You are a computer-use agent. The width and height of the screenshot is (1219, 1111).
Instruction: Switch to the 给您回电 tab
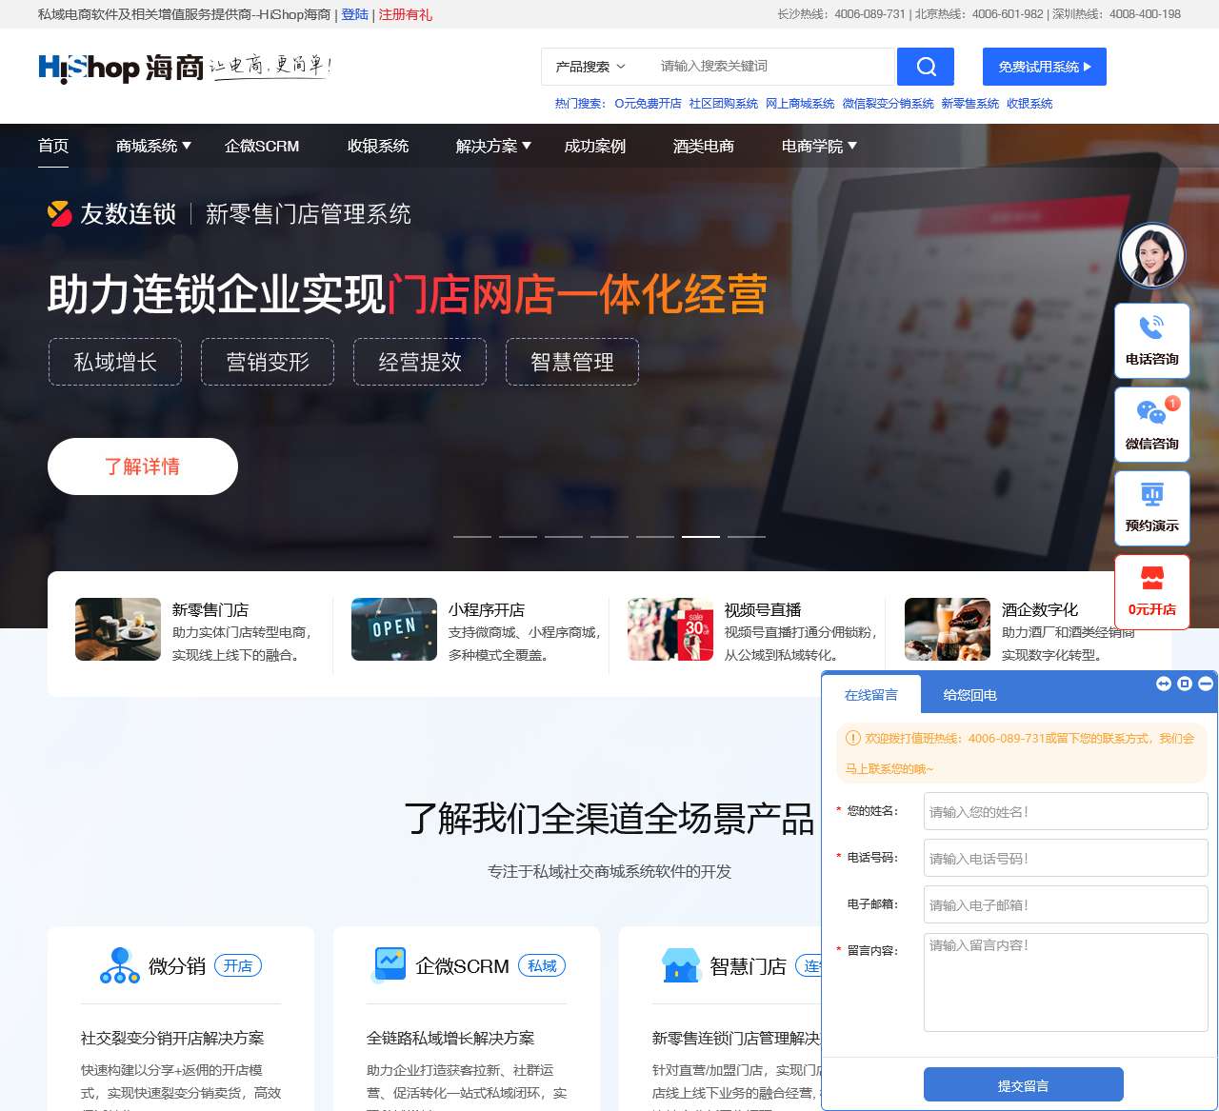pos(970,695)
